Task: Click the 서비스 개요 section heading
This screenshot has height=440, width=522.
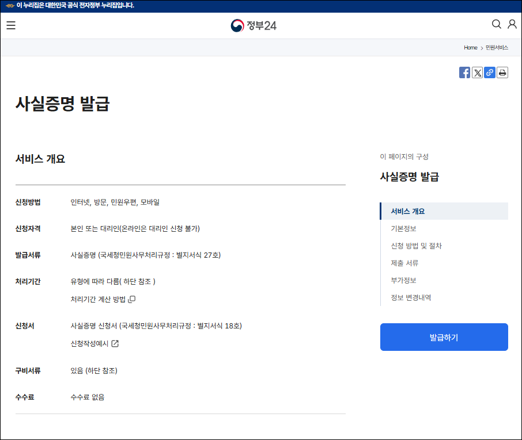Action: pyautogui.click(x=40, y=159)
